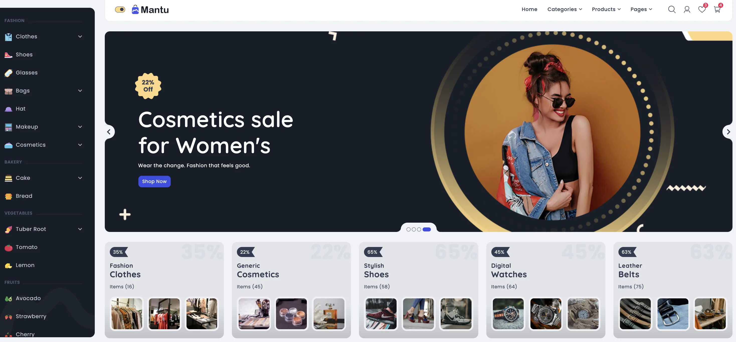This screenshot has height=342, width=736.
Task: Expand the Clothes sidebar submenu
Action: (x=80, y=37)
